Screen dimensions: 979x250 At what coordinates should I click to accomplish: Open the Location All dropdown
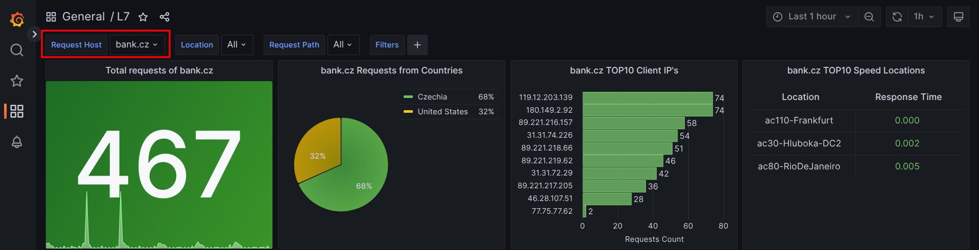pos(237,44)
